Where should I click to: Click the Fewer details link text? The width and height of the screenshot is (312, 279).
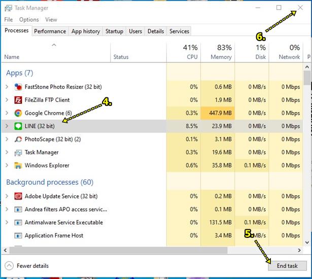point(32,266)
